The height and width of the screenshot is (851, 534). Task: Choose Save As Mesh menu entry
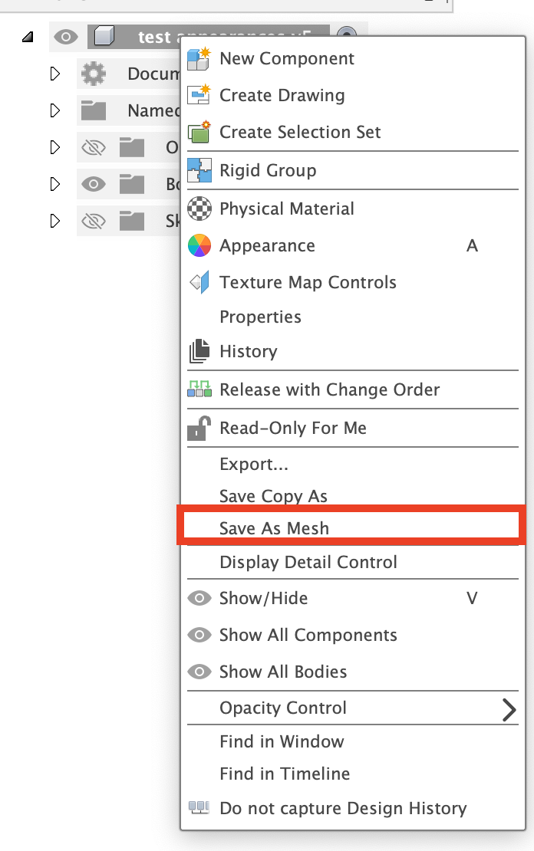(274, 528)
